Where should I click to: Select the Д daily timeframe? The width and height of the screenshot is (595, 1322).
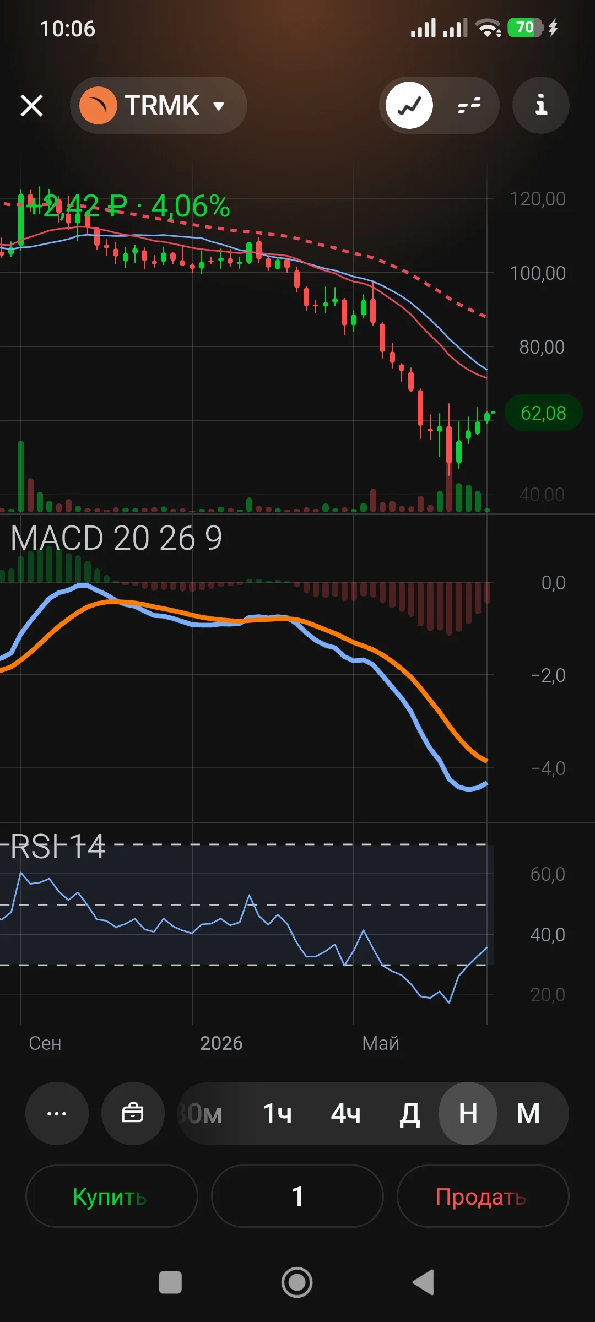pos(409,1114)
